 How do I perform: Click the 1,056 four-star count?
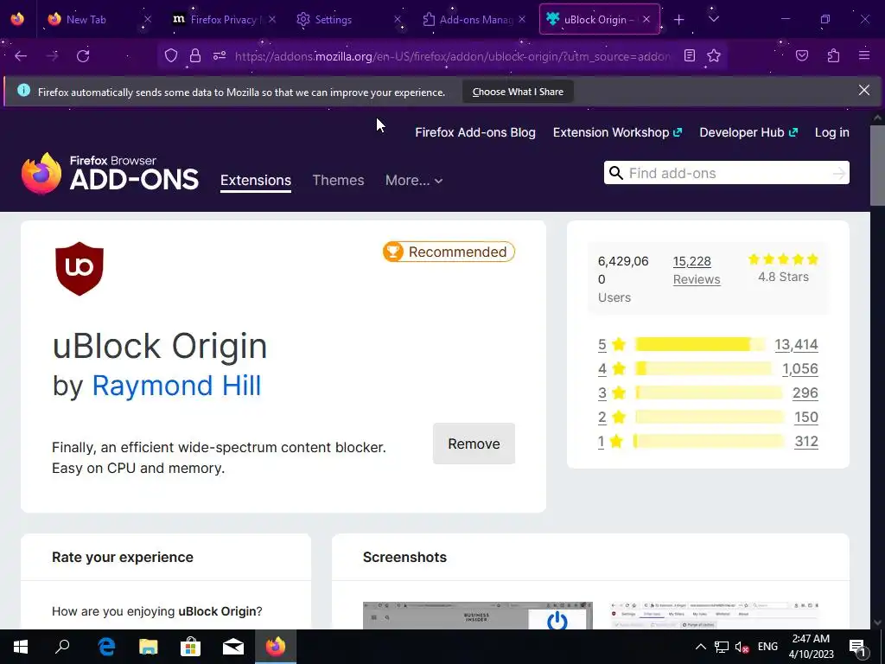(800, 368)
